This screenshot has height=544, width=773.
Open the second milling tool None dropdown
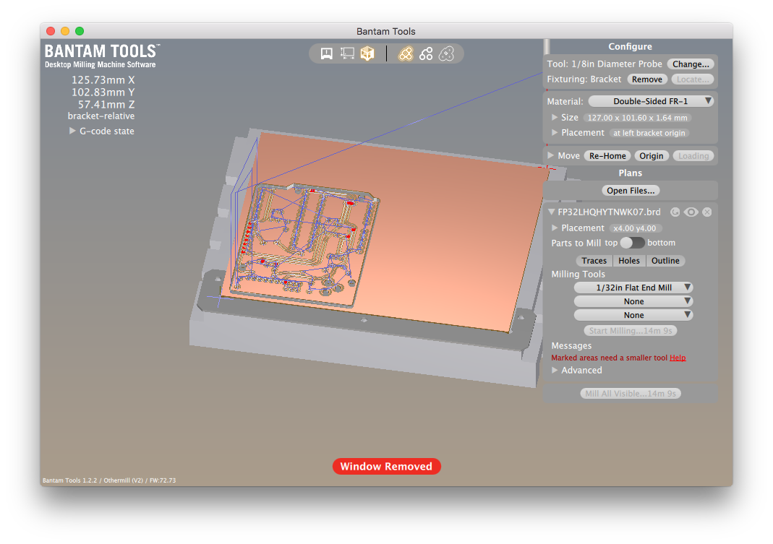(x=633, y=301)
